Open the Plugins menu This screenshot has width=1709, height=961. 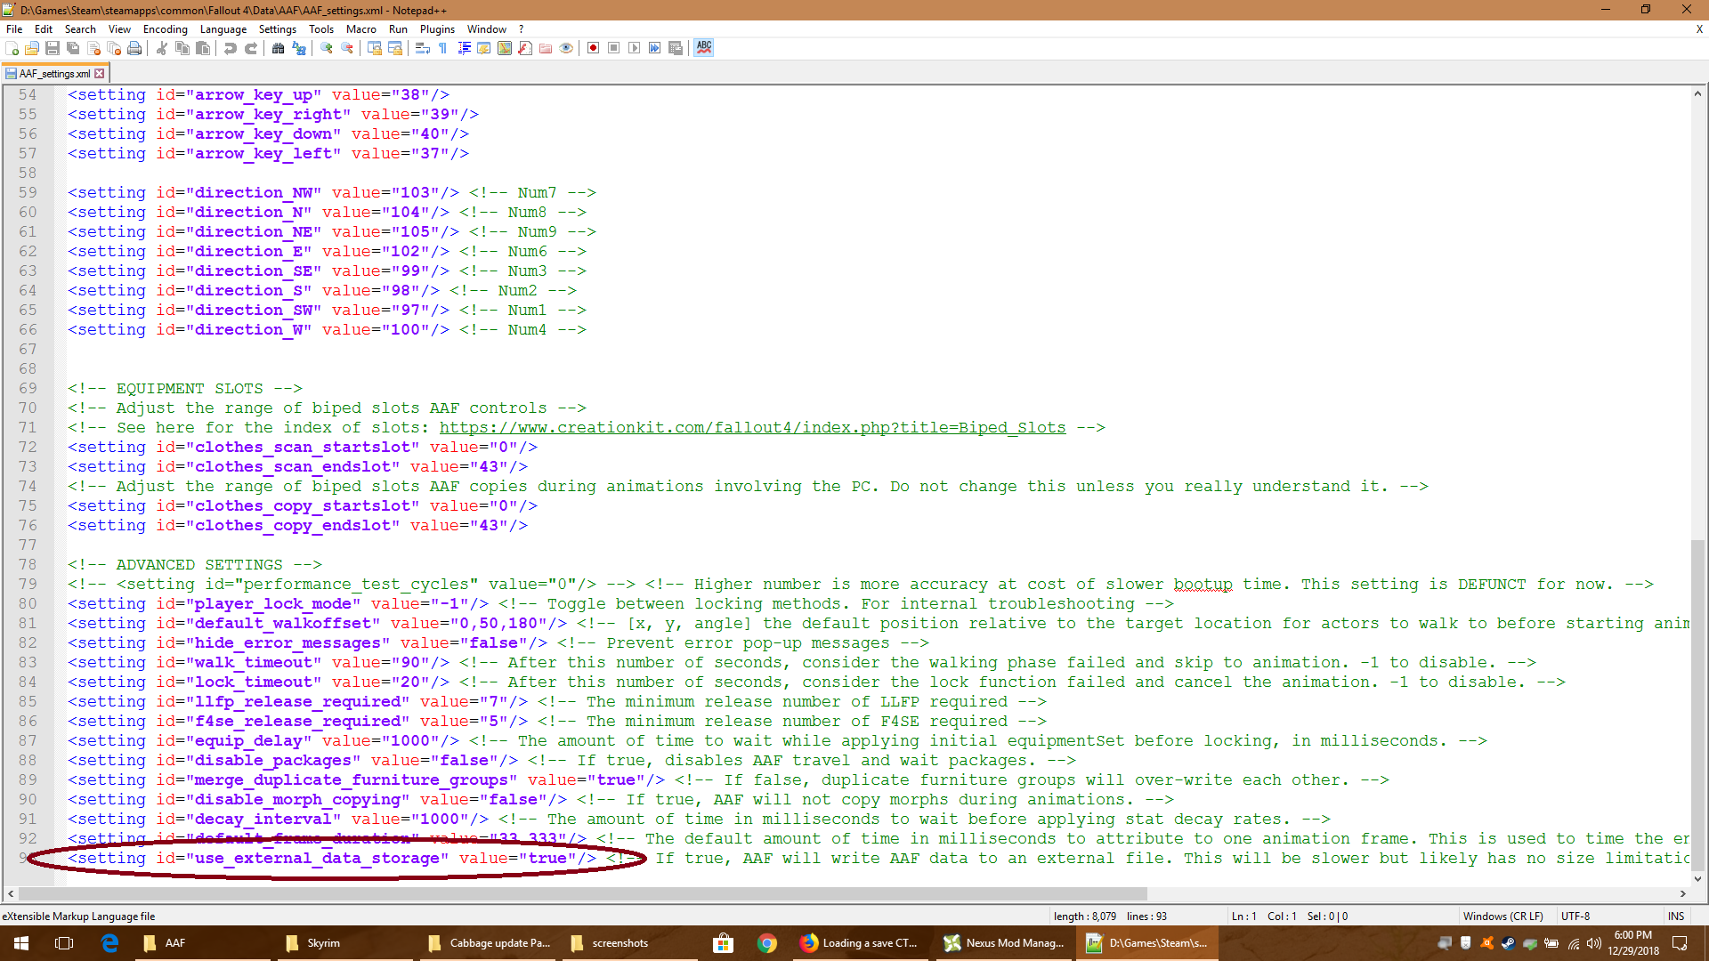(437, 29)
